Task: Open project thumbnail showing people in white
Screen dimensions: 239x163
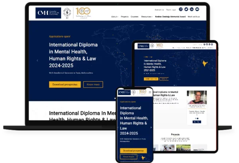Action: click(x=167, y=148)
